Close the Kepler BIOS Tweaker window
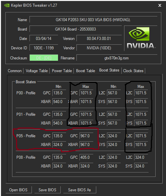The image size is (166, 196). [x=160, y=5]
